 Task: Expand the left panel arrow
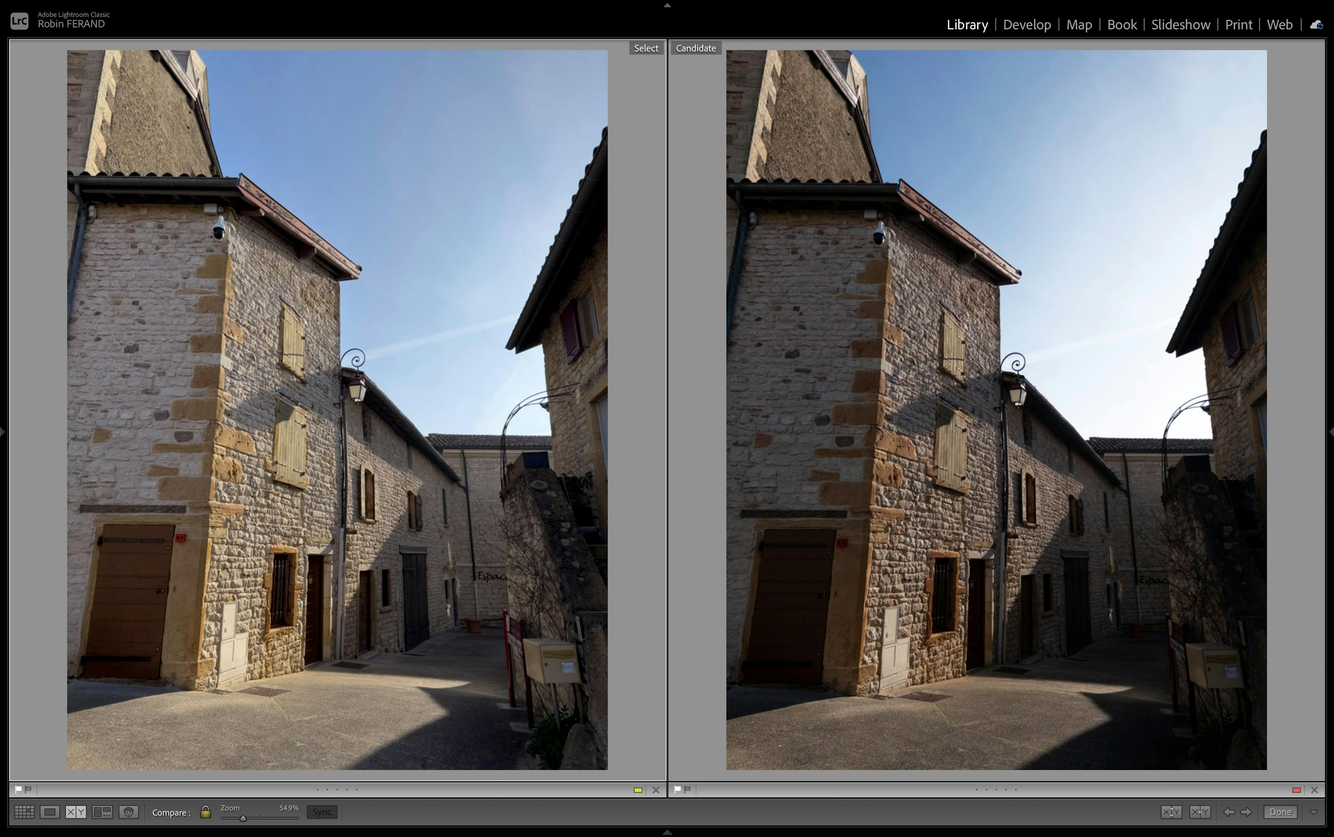point(3,431)
